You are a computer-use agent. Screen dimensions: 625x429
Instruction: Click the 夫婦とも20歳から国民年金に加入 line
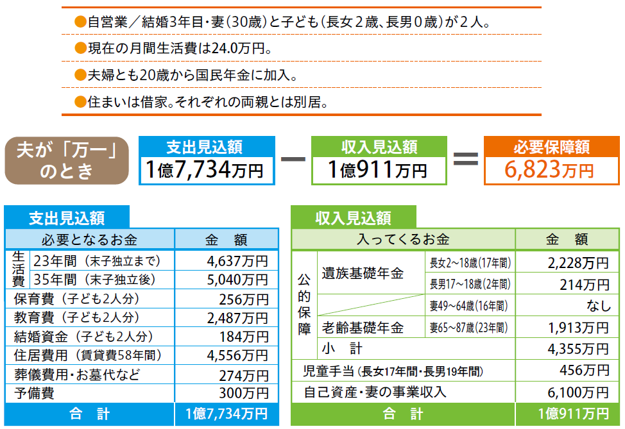186,75
